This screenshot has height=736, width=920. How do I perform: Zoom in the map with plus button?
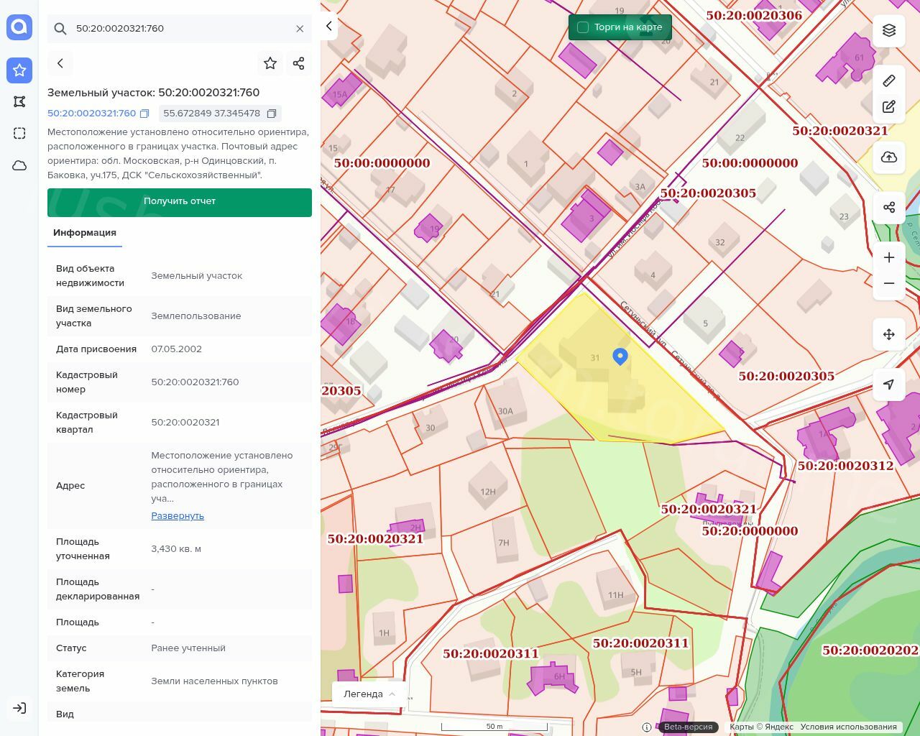(889, 258)
